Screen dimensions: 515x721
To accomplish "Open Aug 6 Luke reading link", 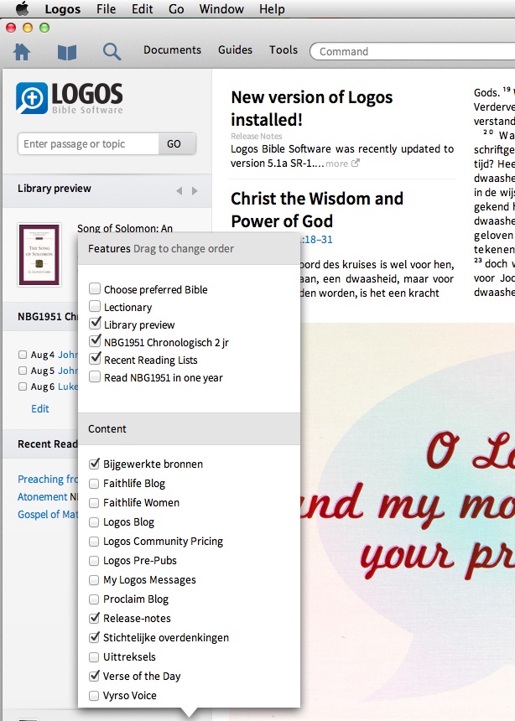I will 67,386.
